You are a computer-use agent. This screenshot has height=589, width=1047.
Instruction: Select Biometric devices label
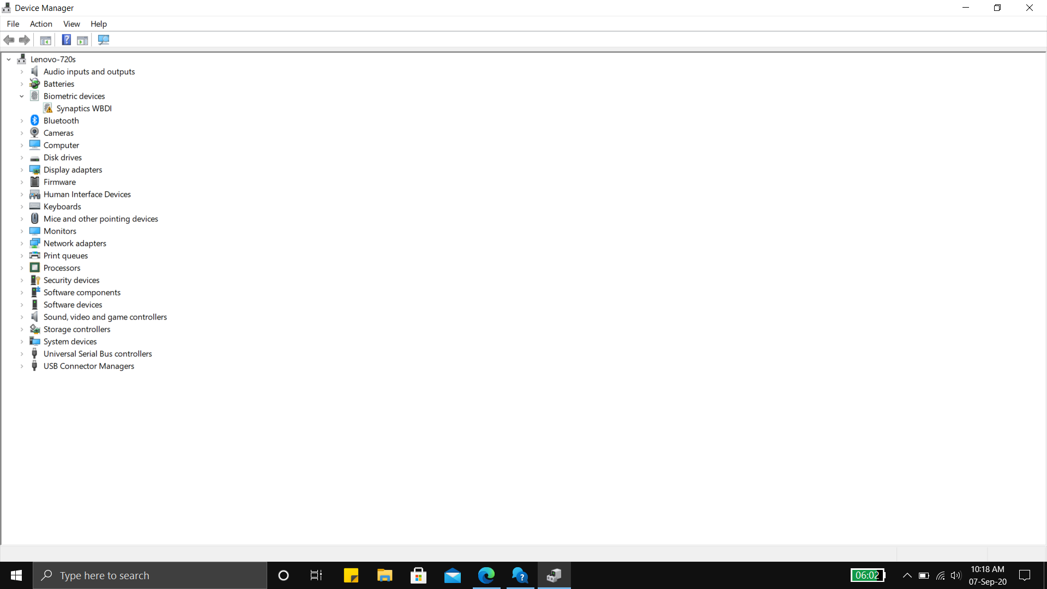74,96
